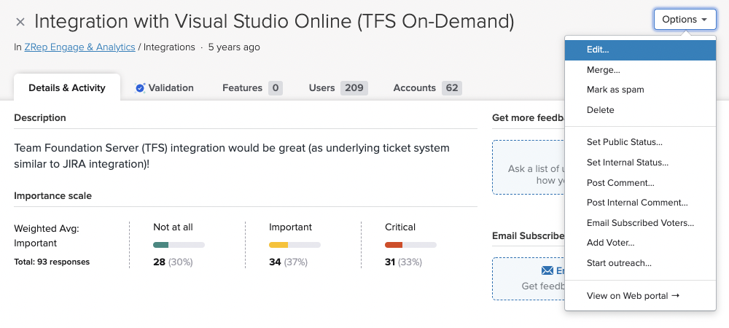Click the '31 (33%)' value
Screen dimensions: 729x328
(x=404, y=262)
